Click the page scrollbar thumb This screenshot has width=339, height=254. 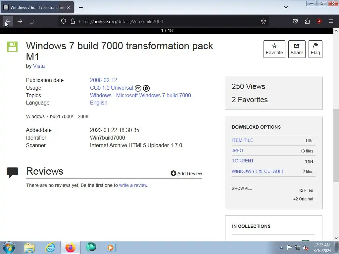click(x=336, y=145)
